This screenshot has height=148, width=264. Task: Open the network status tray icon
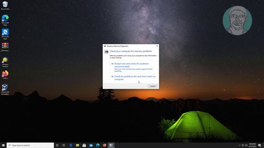243,145
